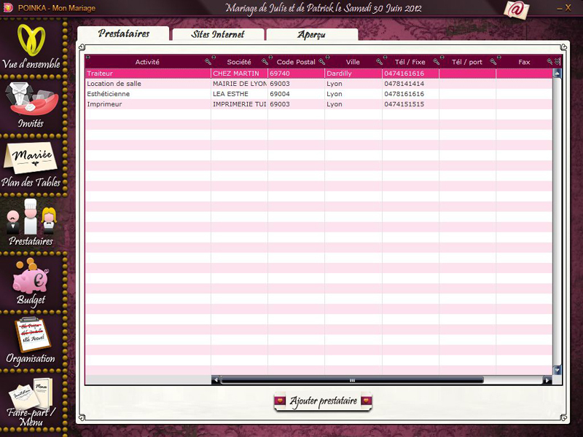The width and height of the screenshot is (583, 437).
Task: Click the horizontal scrollbar thumb
Action: (352, 380)
